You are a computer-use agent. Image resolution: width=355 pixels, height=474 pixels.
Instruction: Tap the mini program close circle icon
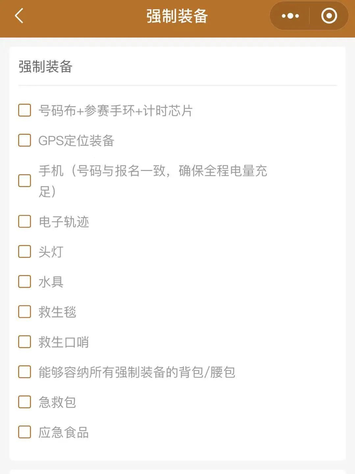[329, 16]
